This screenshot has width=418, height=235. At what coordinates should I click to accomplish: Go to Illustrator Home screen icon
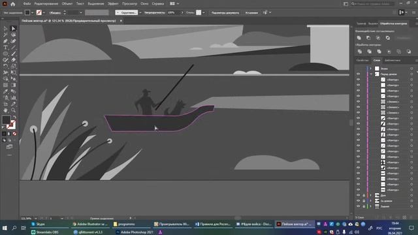[13, 4]
